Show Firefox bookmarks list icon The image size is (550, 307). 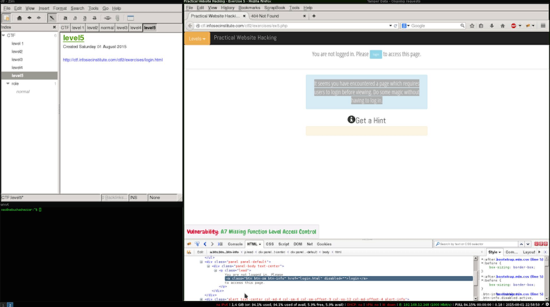481,26
